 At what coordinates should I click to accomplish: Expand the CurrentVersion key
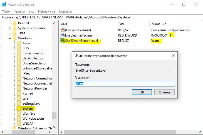click(14, 54)
